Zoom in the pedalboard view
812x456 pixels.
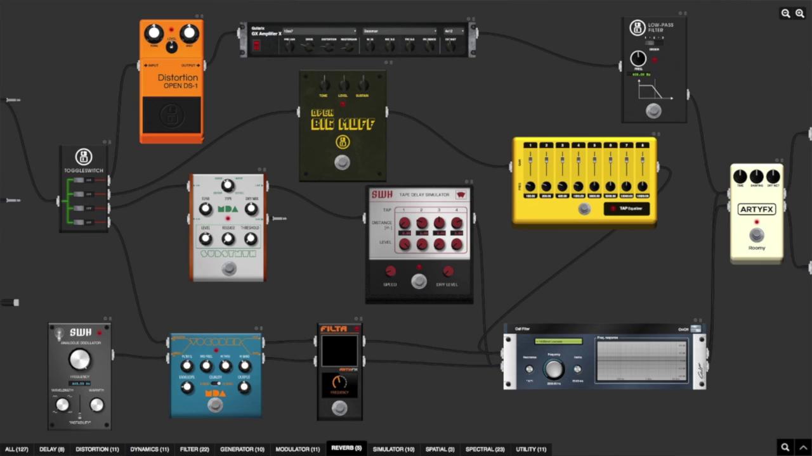[x=800, y=13]
